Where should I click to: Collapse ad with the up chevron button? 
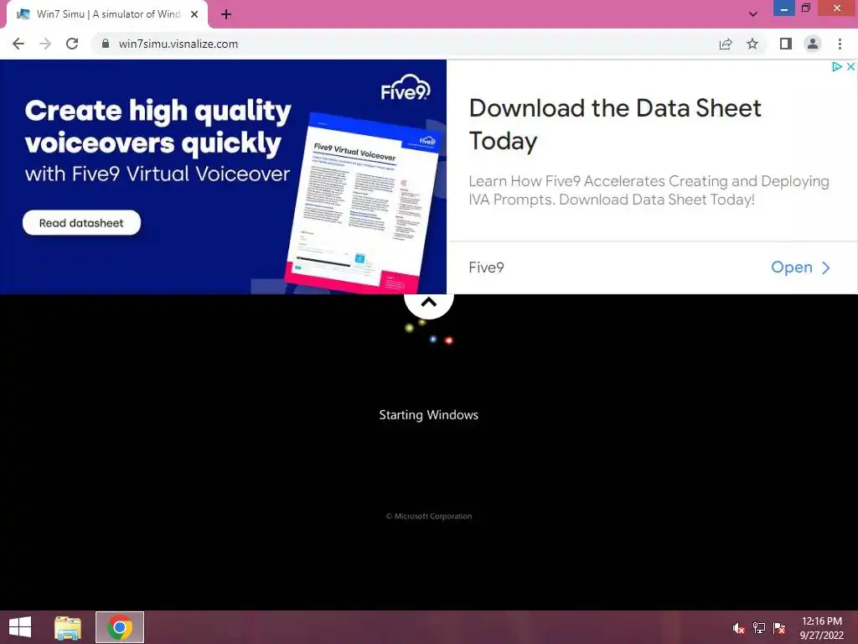[x=429, y=303]
